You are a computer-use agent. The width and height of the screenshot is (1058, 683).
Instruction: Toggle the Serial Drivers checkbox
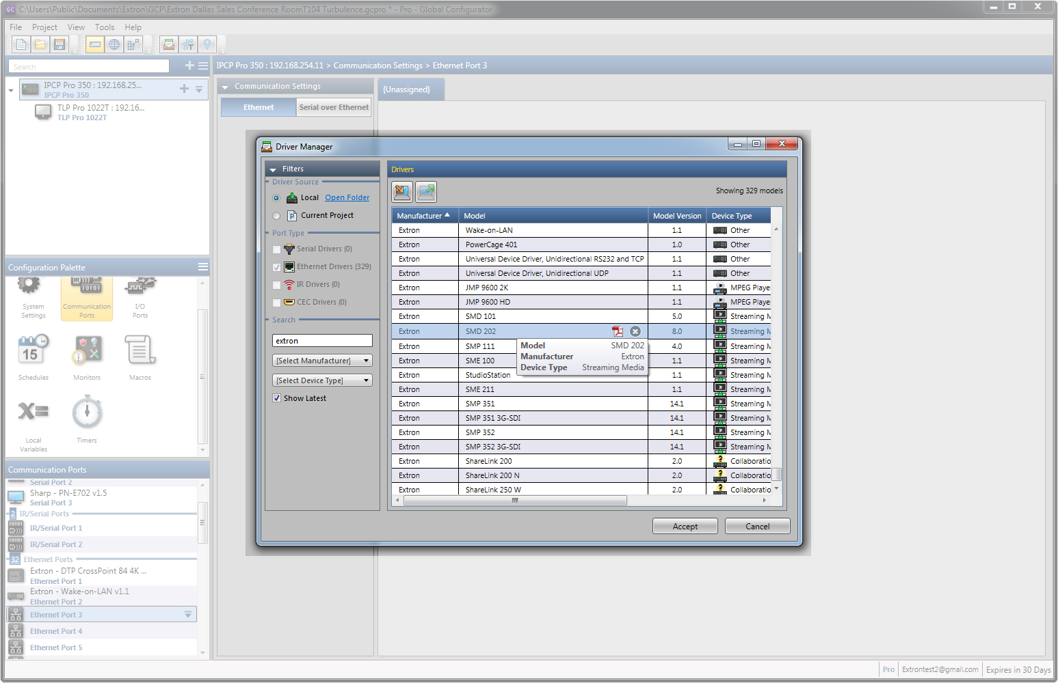tap(276, 249)
